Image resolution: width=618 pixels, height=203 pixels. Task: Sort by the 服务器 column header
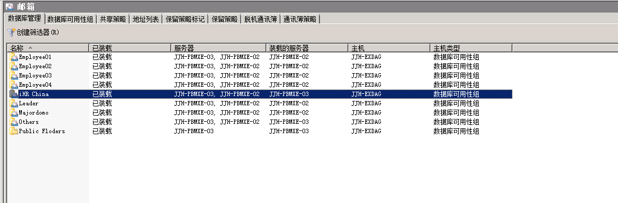point(219,48)
